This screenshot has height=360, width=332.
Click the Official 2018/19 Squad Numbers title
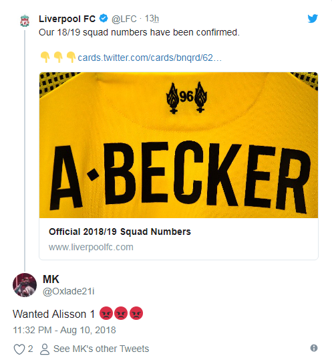pyautogui.click(x=120, y=232)
